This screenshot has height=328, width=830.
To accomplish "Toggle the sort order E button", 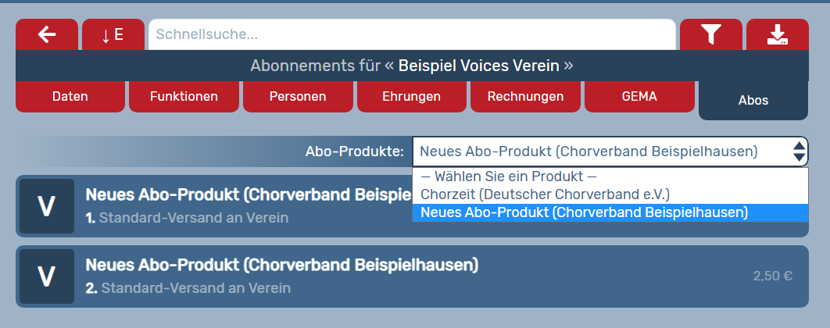I will click(x=113, y=35).
